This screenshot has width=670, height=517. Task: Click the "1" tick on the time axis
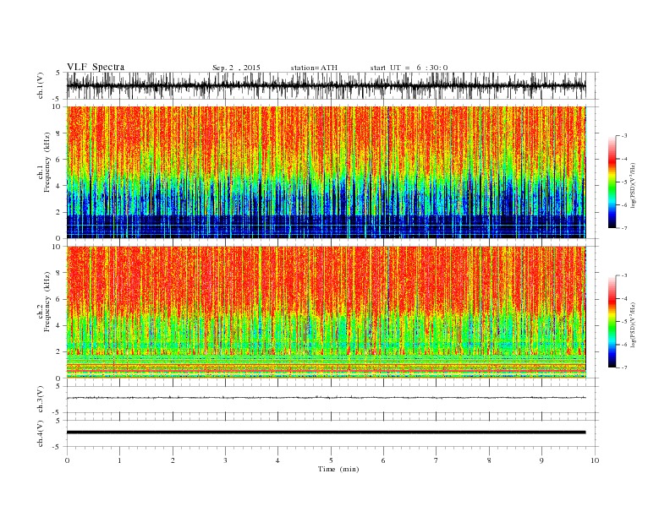pos(119,460)
